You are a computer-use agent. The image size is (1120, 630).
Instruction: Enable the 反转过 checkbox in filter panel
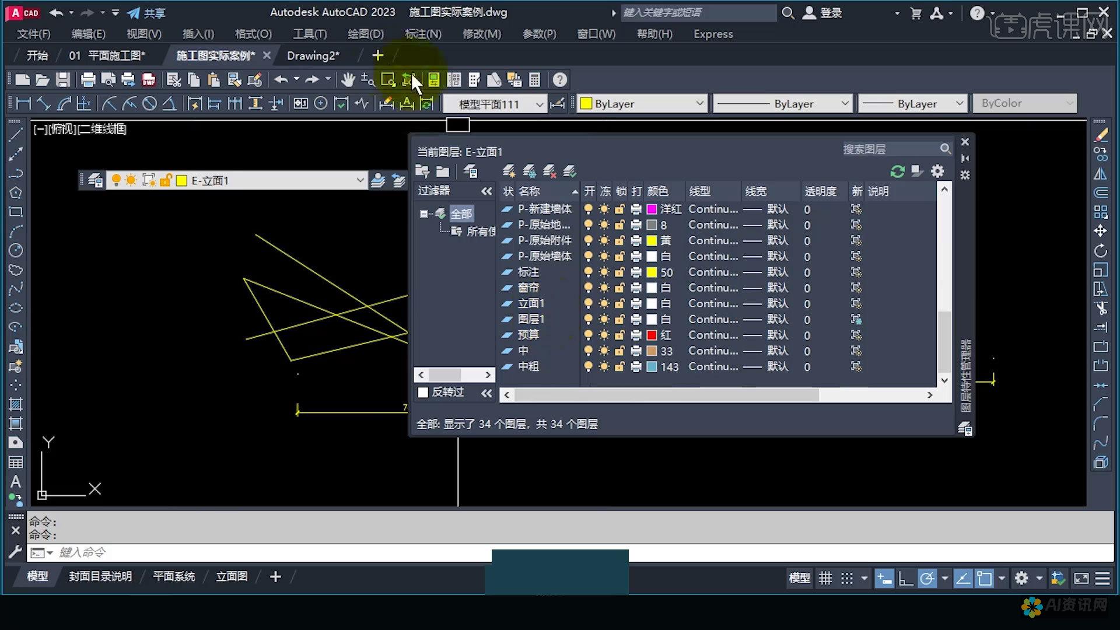click(422, 391)
